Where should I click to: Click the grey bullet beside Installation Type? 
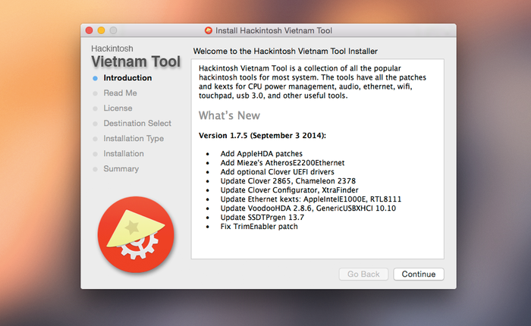(95, 139)
